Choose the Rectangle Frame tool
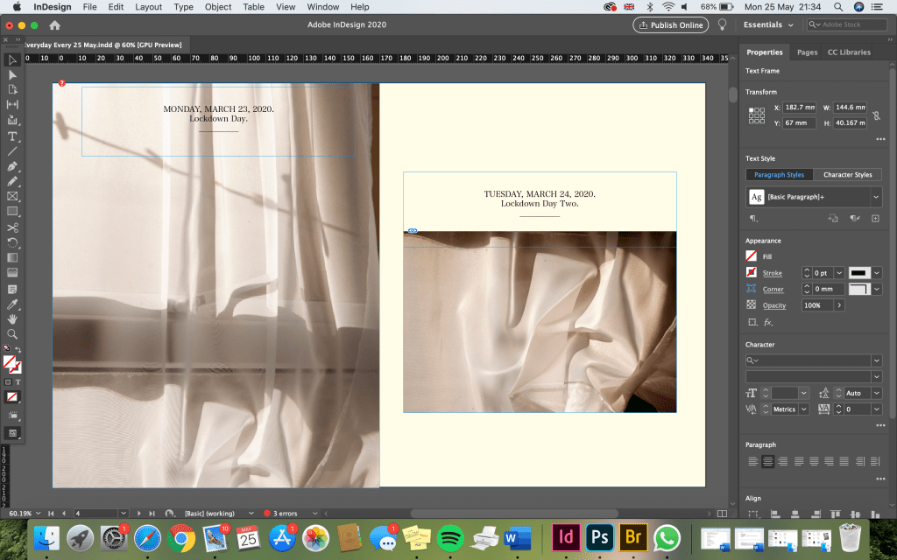Image resolution: width=897 pixels, height=560 pixels. [12, 196]
